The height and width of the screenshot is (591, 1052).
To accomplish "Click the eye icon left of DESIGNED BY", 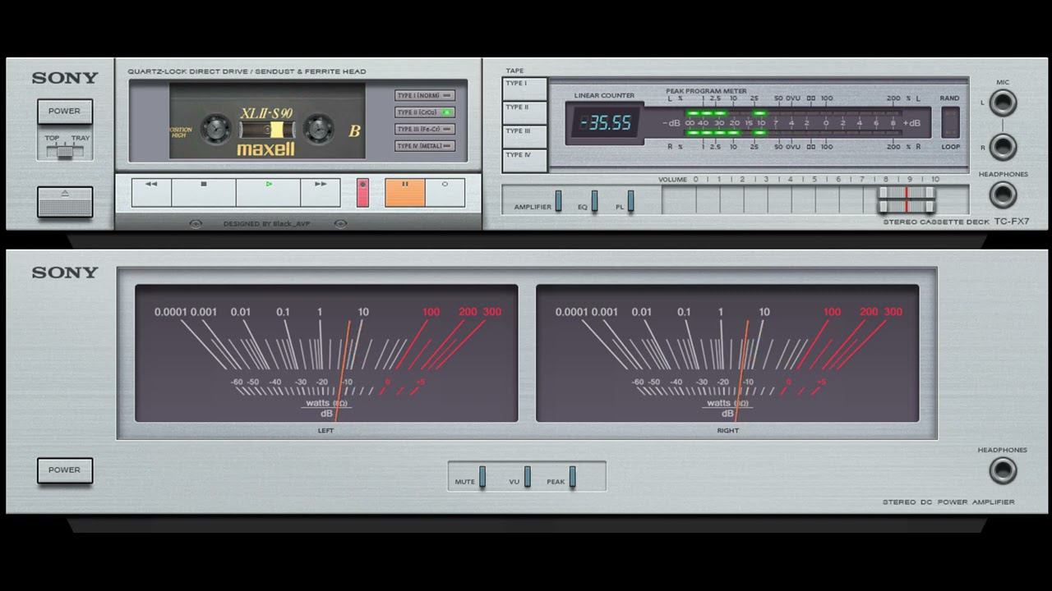I will (x=196, y=223).
